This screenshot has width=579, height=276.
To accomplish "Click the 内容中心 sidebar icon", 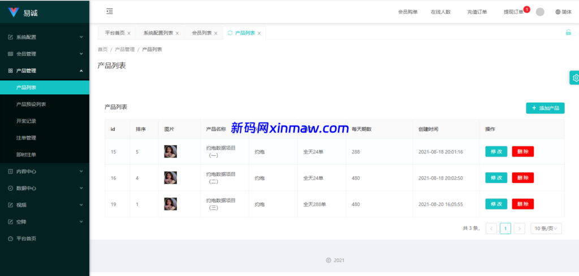I will pyautogui.click(x=10, y=172).
